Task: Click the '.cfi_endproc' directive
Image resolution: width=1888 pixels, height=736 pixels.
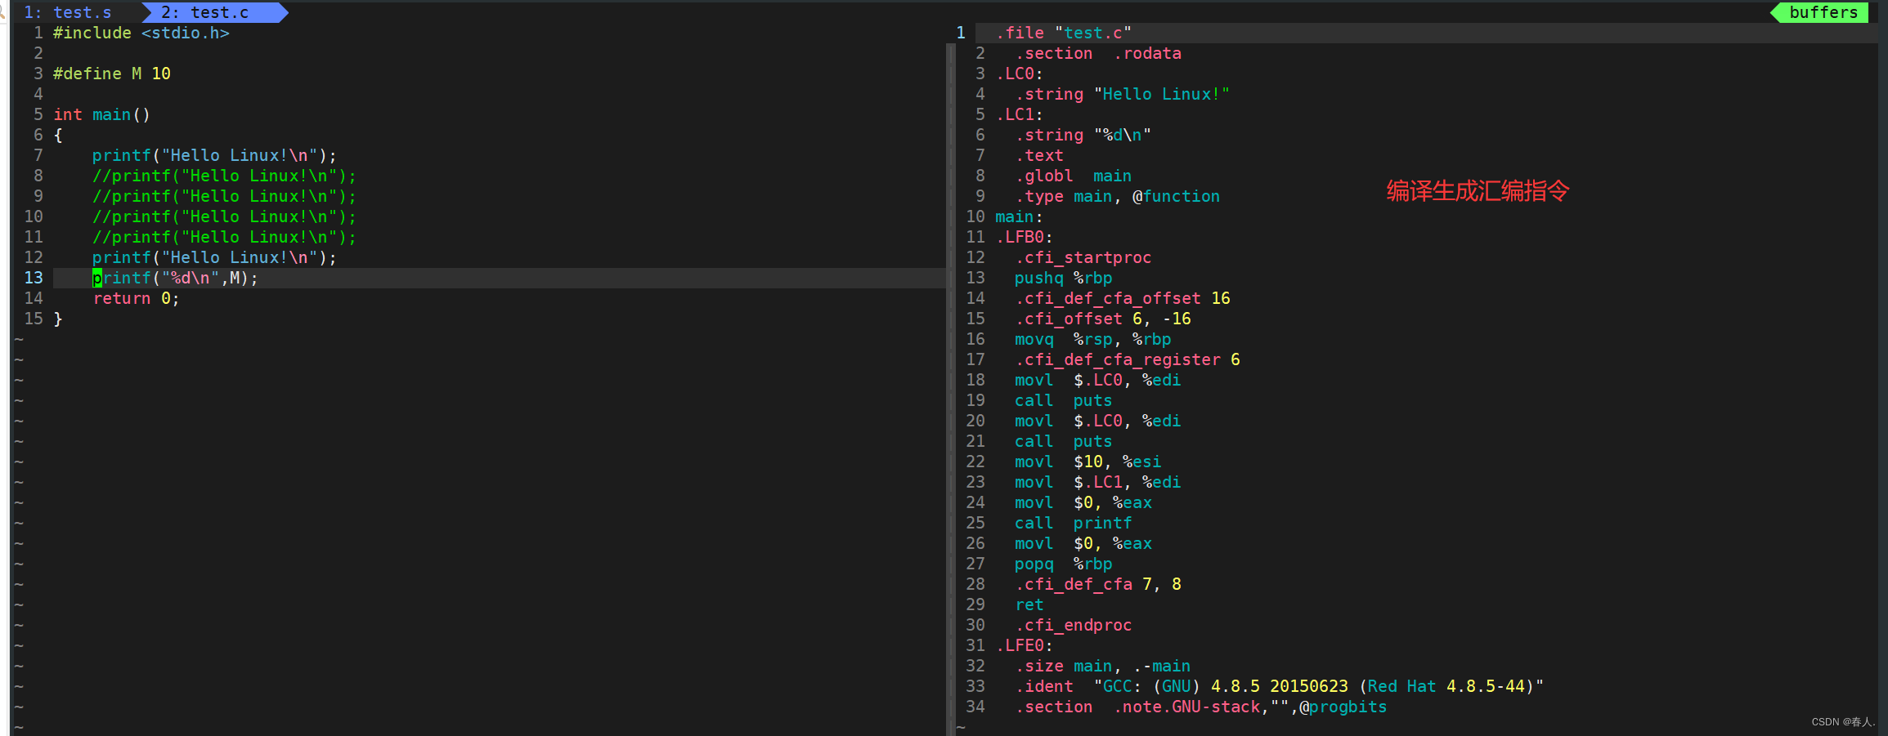Action: click(x=1074, y=625)
